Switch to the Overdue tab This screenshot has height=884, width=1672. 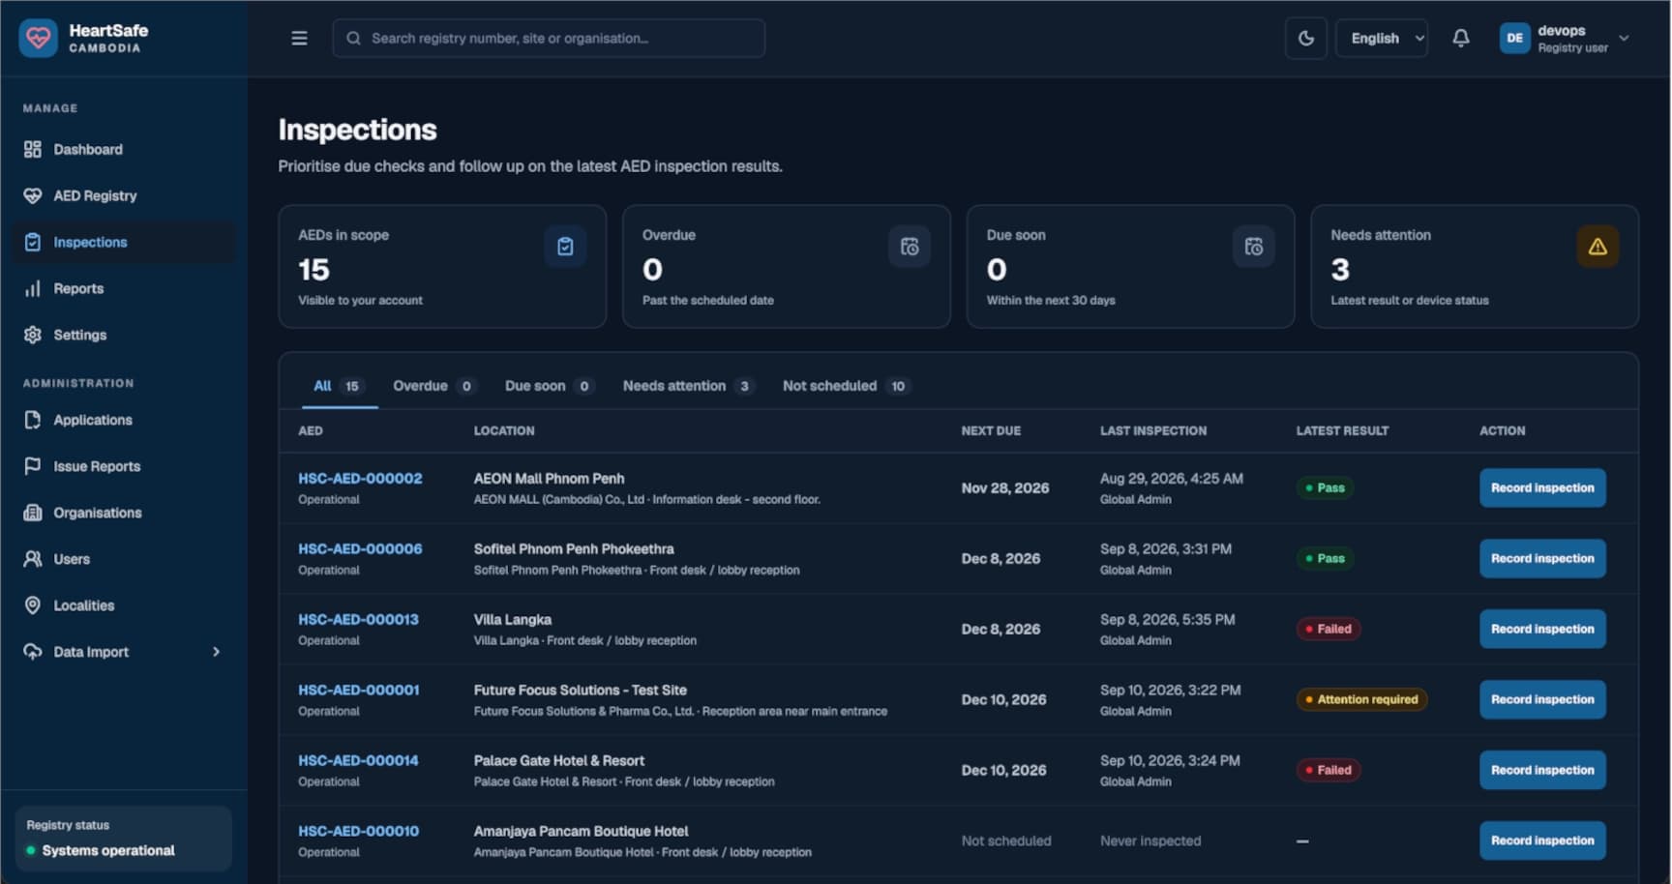click(x=434, y=386)
